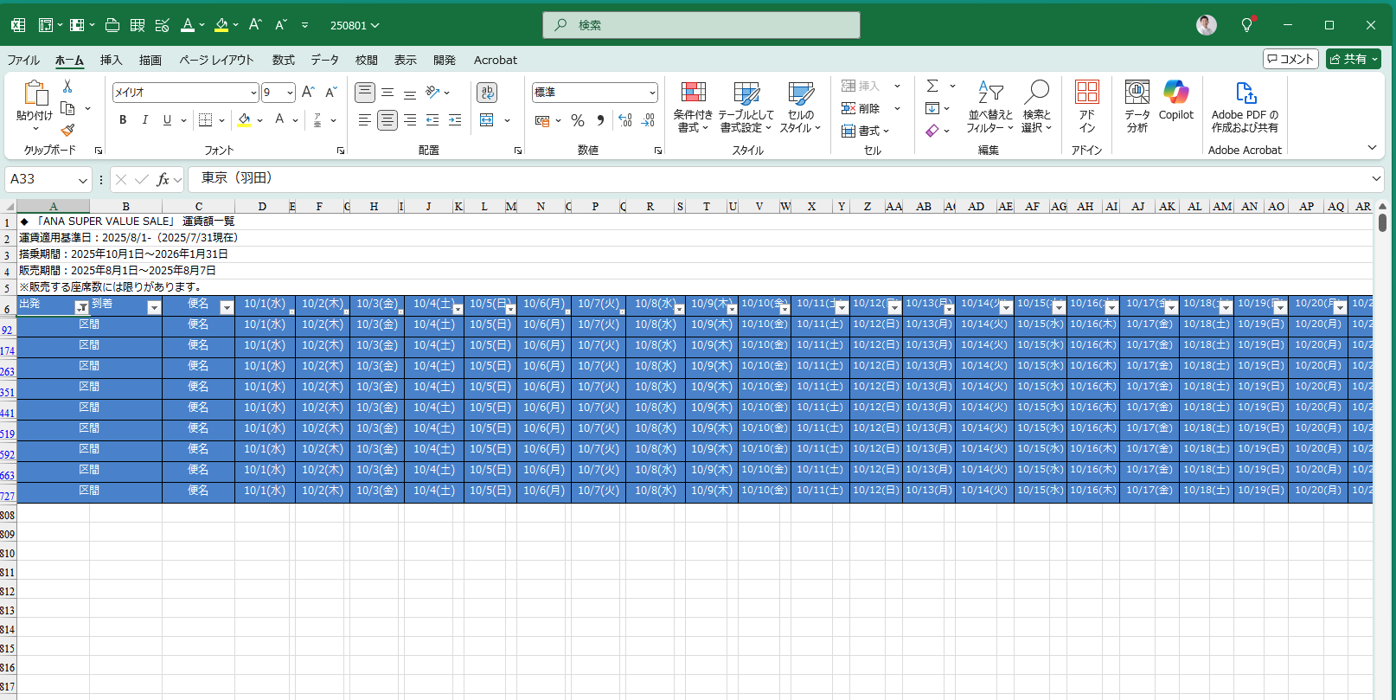Open the 到着 column filter dropdown
The image size is (1396, 700).
point(154,308)
